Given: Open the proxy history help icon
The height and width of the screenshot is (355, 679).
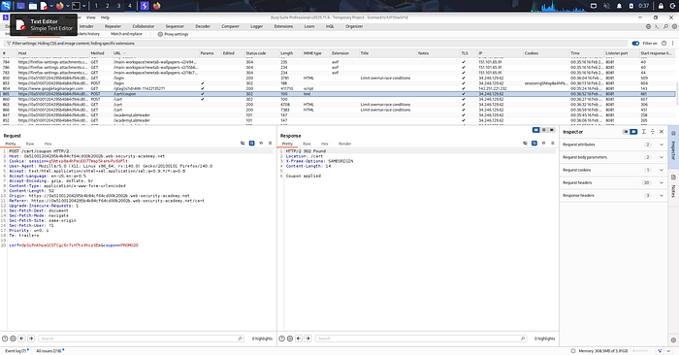Looking at the screenshot, I should click(663, 44).
